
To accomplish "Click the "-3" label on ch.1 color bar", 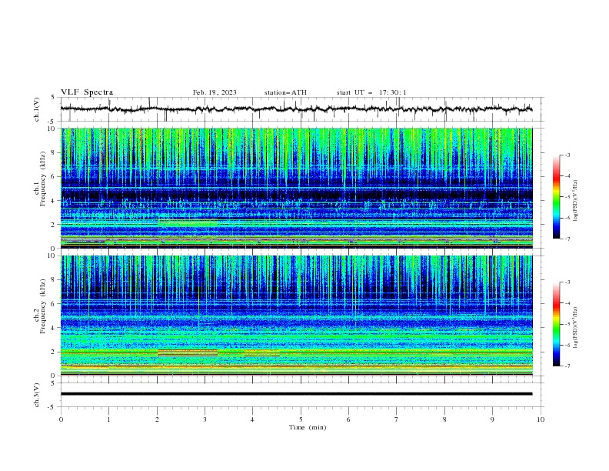I will pos(567,155).
